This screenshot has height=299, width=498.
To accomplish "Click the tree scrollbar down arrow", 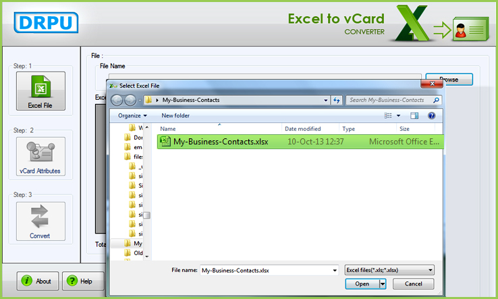I will [x=146, y=256].
